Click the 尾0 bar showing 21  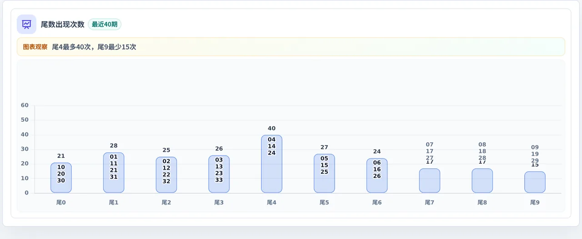(x=61, y=178)
